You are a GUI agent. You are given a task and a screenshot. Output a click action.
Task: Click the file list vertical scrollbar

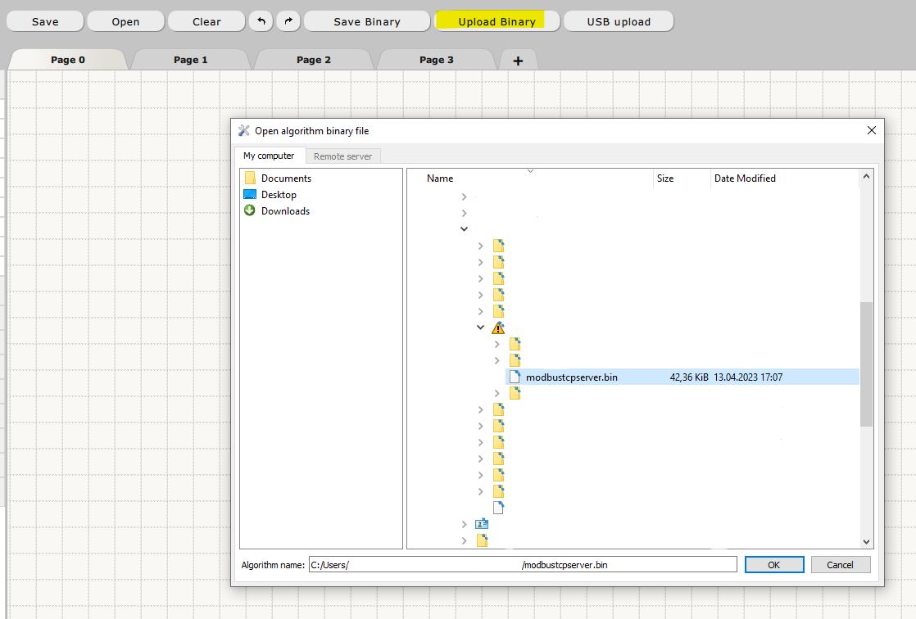(866, 364)
